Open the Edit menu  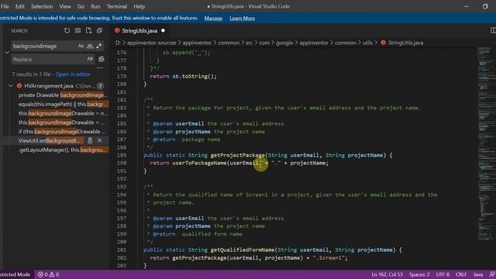coord(19,6)
